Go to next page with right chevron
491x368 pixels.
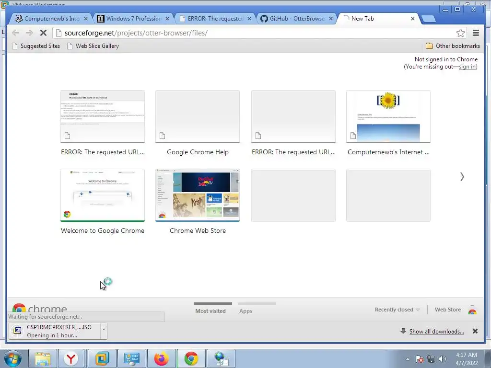click(x=462, y=177)
